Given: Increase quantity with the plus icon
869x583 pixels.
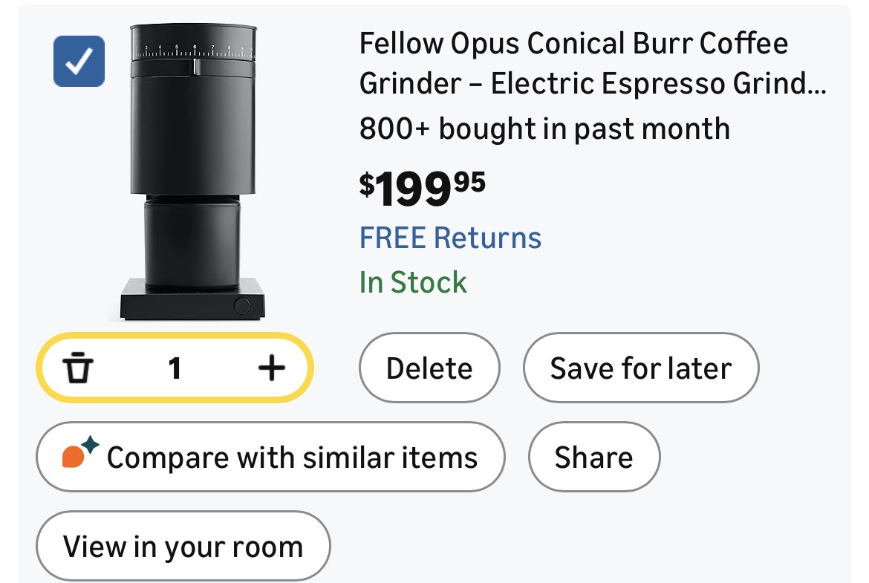Looking at the screenshot, I should [271, 368].
